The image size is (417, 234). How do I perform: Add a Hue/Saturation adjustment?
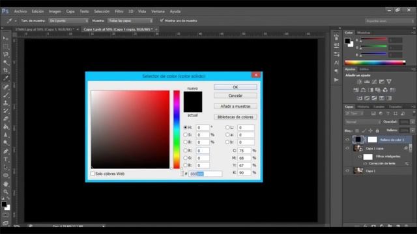[356, 90]
